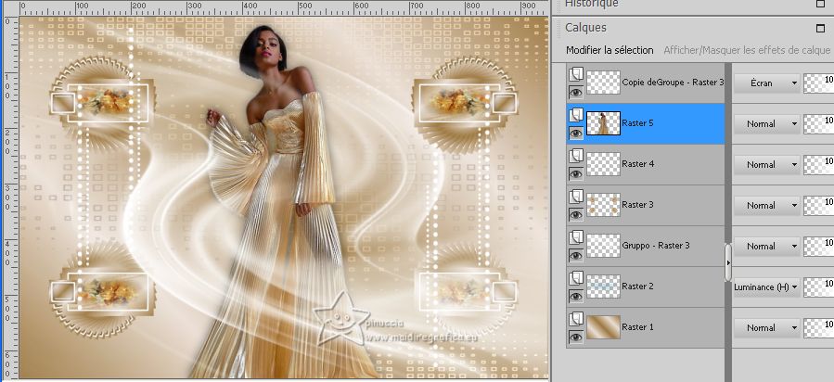Select the Raster 4 layer thumbnail

(603, 164)
